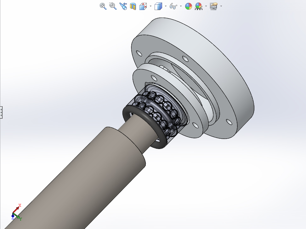The image size is (306, 229).
Task: Click the View Orientation cube icon
Action: point(143,6)
